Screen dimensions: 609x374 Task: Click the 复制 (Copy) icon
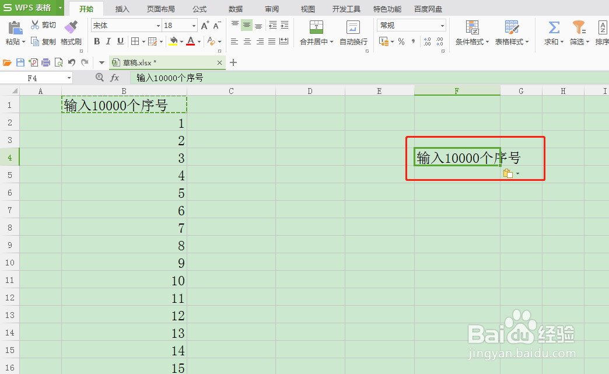click(35, 41)
